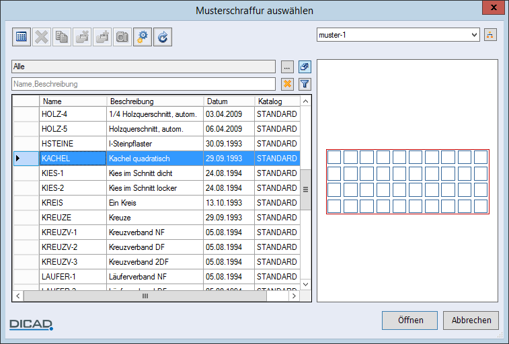509x344 pixels.
Task: Click the 'Kies im Schnitt locker' cell
Action: tap(155, 188)
